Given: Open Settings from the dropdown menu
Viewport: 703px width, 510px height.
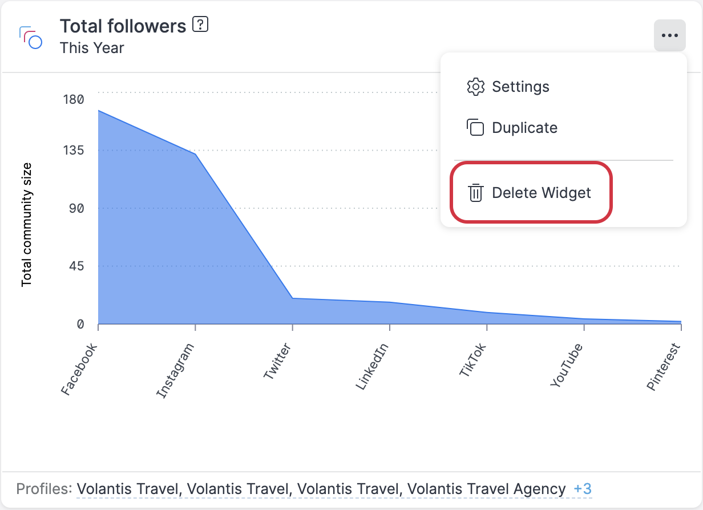Looking at the screenshot, I should (520, 87).
